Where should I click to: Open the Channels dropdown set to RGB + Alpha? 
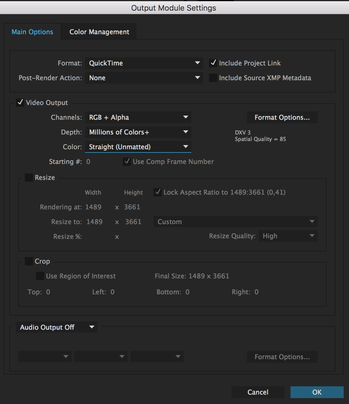click(138, 117)
